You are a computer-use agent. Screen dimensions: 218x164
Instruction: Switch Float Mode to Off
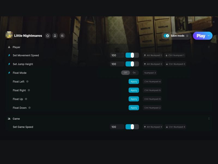[x=126, y=73]
